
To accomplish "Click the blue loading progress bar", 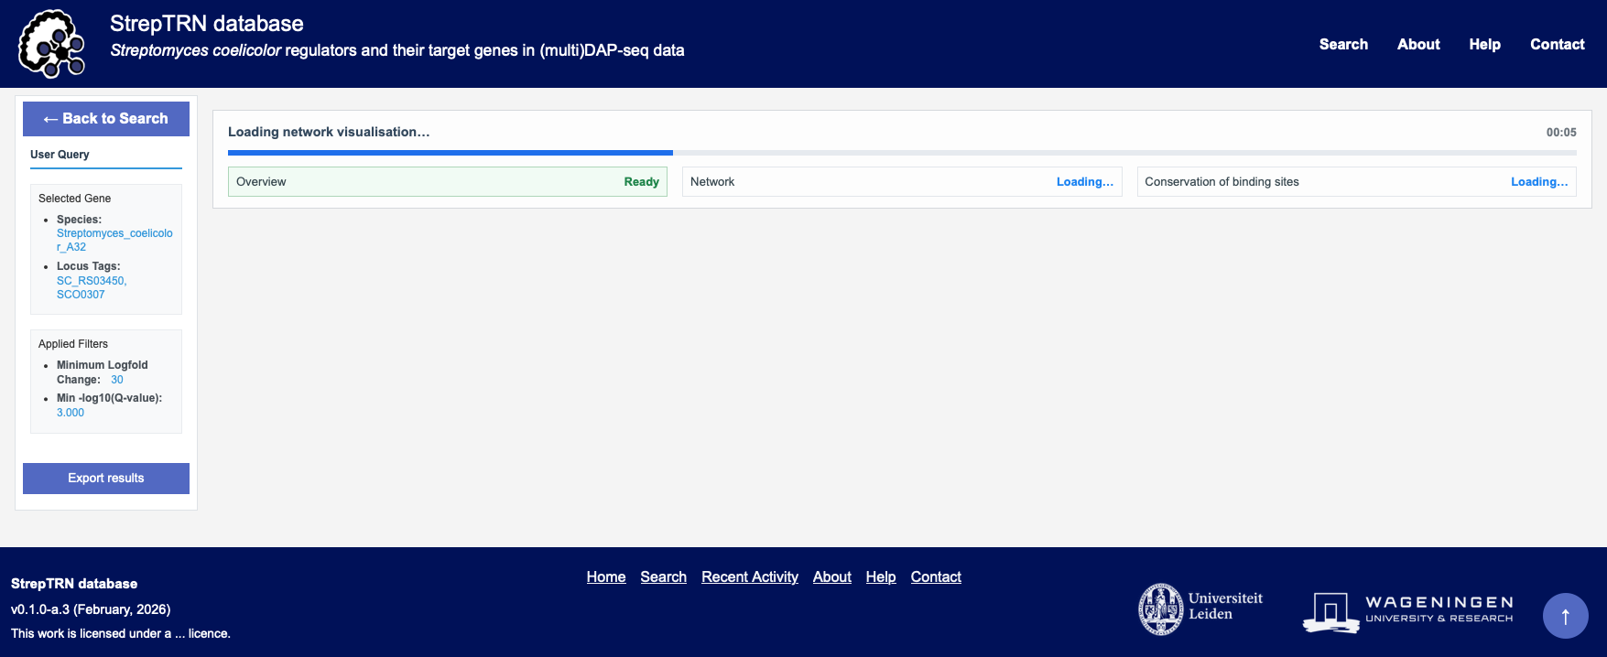I will pos(451,153).
